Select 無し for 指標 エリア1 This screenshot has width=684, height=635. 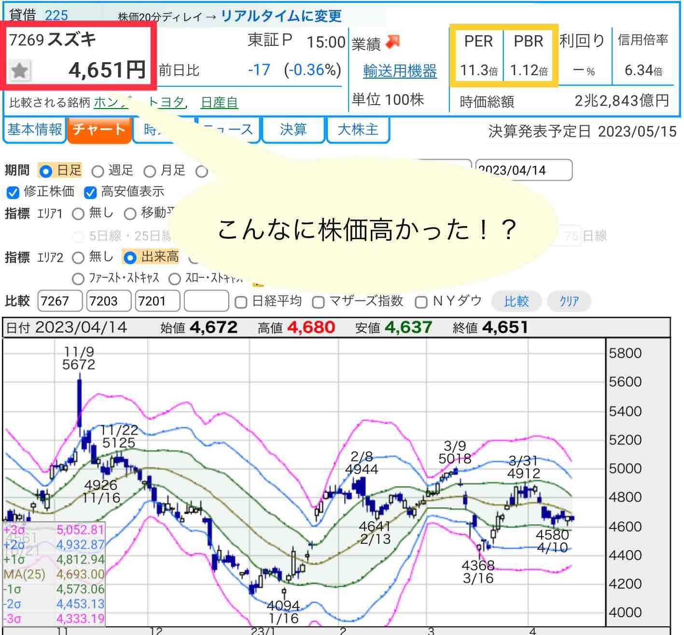tap(78, 214)
